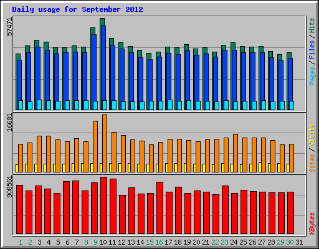Click the cyan Pages legend label
This screenshot has height=249, width=319.
click(312, 76)
